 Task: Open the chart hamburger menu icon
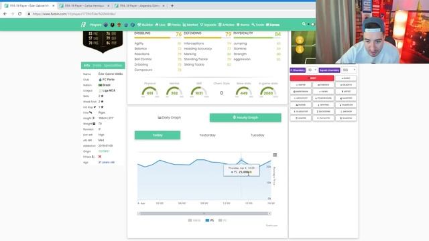(x=275, y=155)
